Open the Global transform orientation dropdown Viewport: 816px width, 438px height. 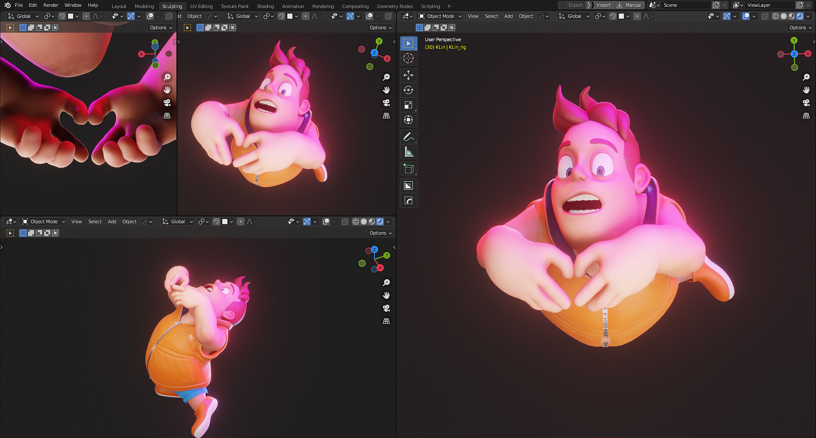pos(574,16)
